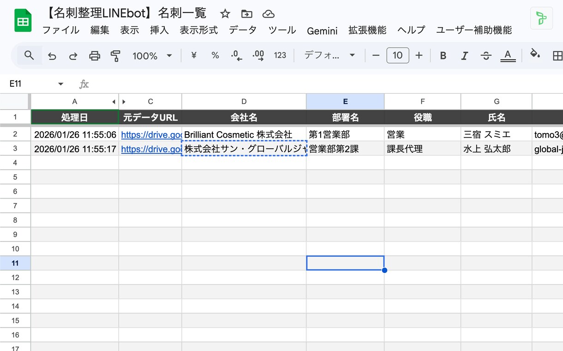Open the font family dropdown デフォ...
Screen dimensions: 563x351
329,55
